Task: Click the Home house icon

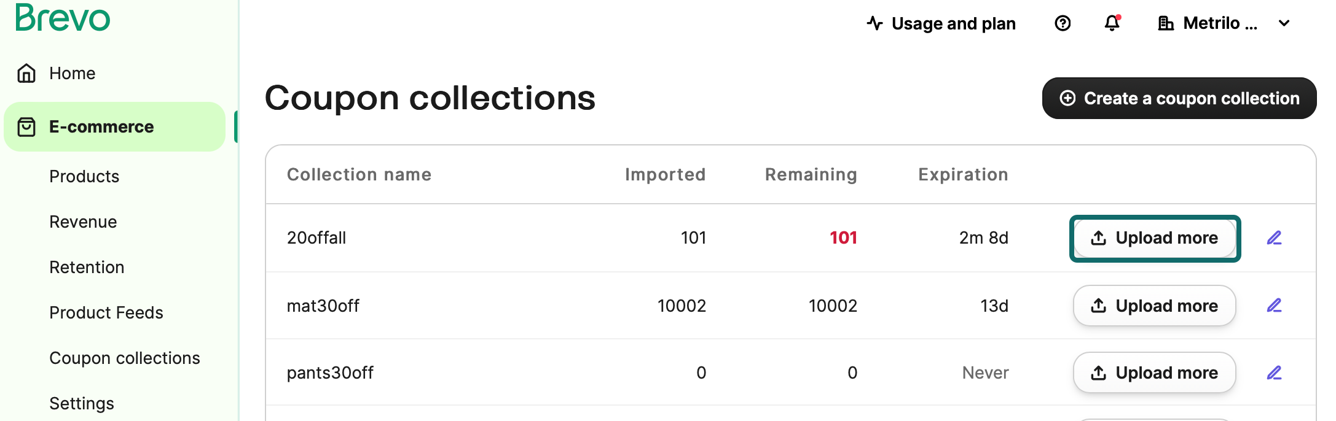Action: point(26,73)
